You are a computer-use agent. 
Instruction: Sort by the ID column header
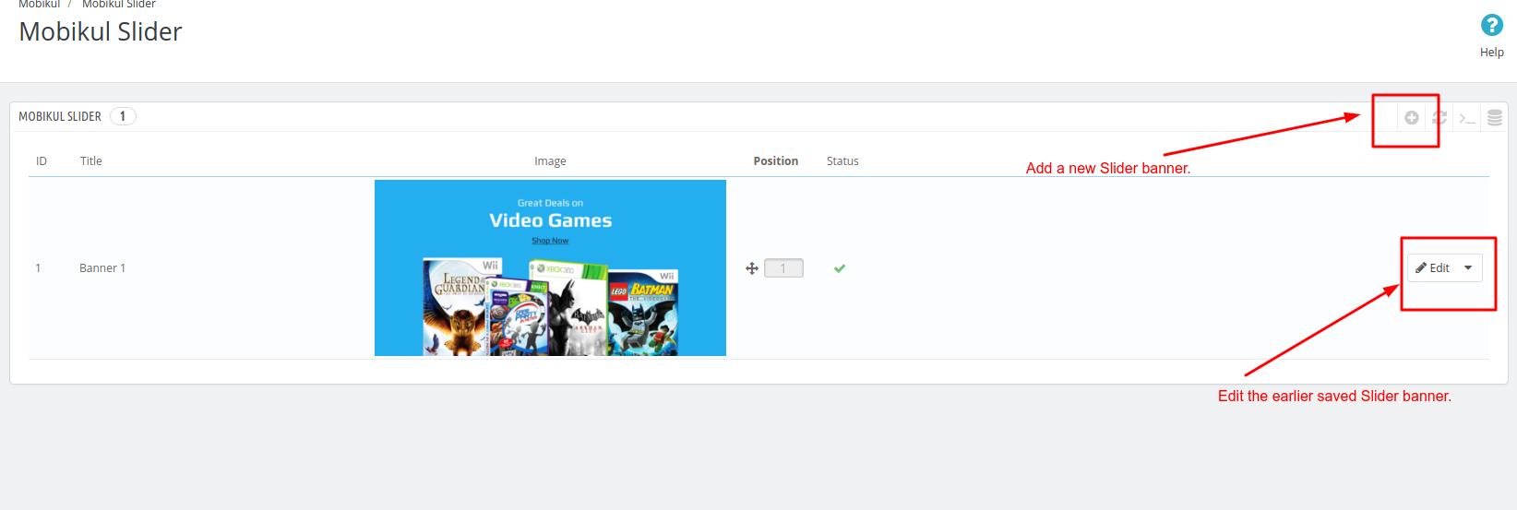click(x=42, y=160)
